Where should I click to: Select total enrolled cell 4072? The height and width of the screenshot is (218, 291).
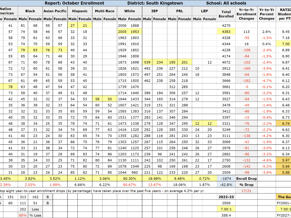click(x=226, y=62)
